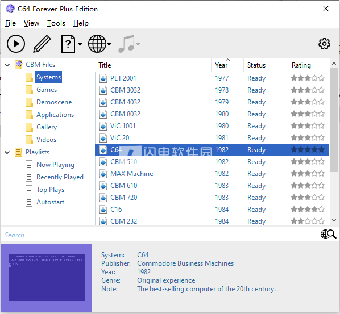Click the file icon of C64 row
Viewport: 340px width, 314px height.
click(103, 150)
